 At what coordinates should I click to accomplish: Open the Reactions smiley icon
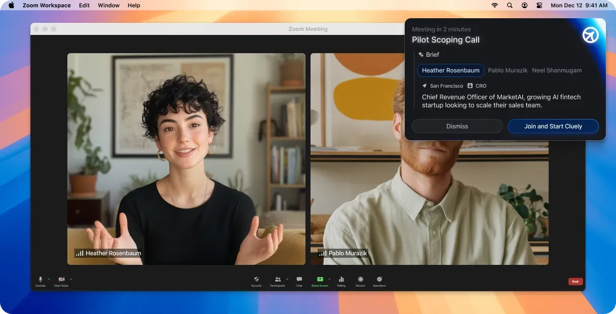[x=379, y=279]
